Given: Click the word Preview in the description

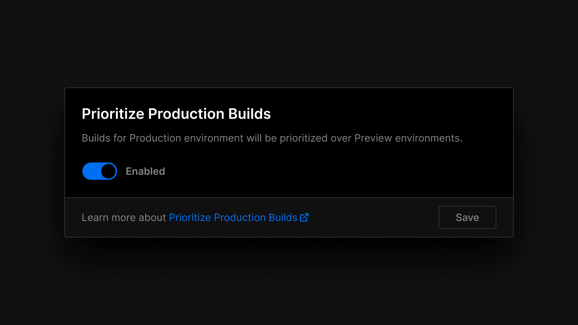Looking at the screenshot, I should coord(373,138).
